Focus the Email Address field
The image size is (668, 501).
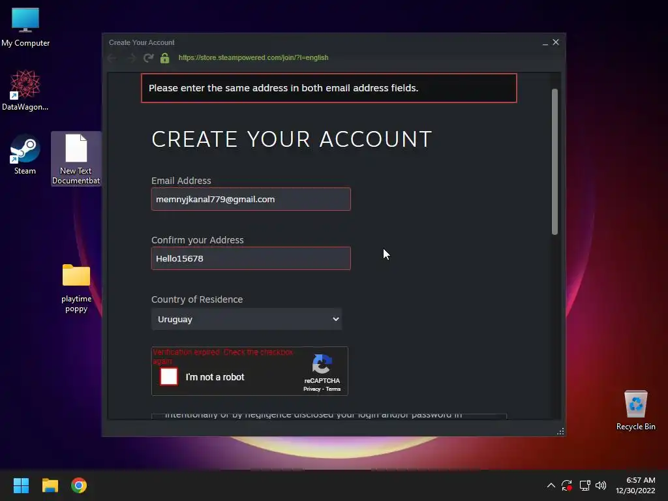[x=251, y=199]
